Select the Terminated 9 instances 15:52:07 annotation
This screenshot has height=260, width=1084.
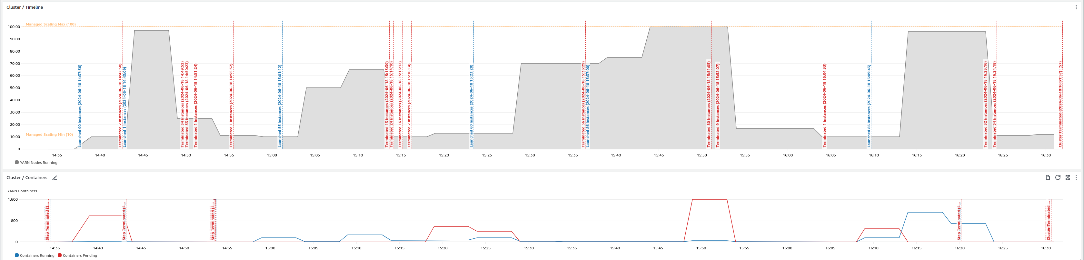point(718,105)
